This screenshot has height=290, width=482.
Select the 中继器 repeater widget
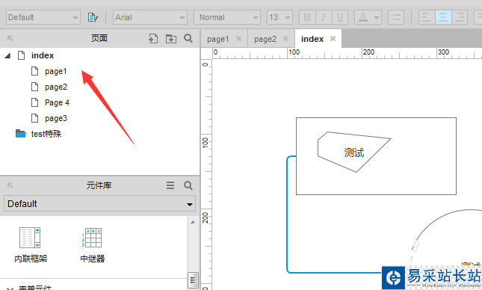pos(93,245)
